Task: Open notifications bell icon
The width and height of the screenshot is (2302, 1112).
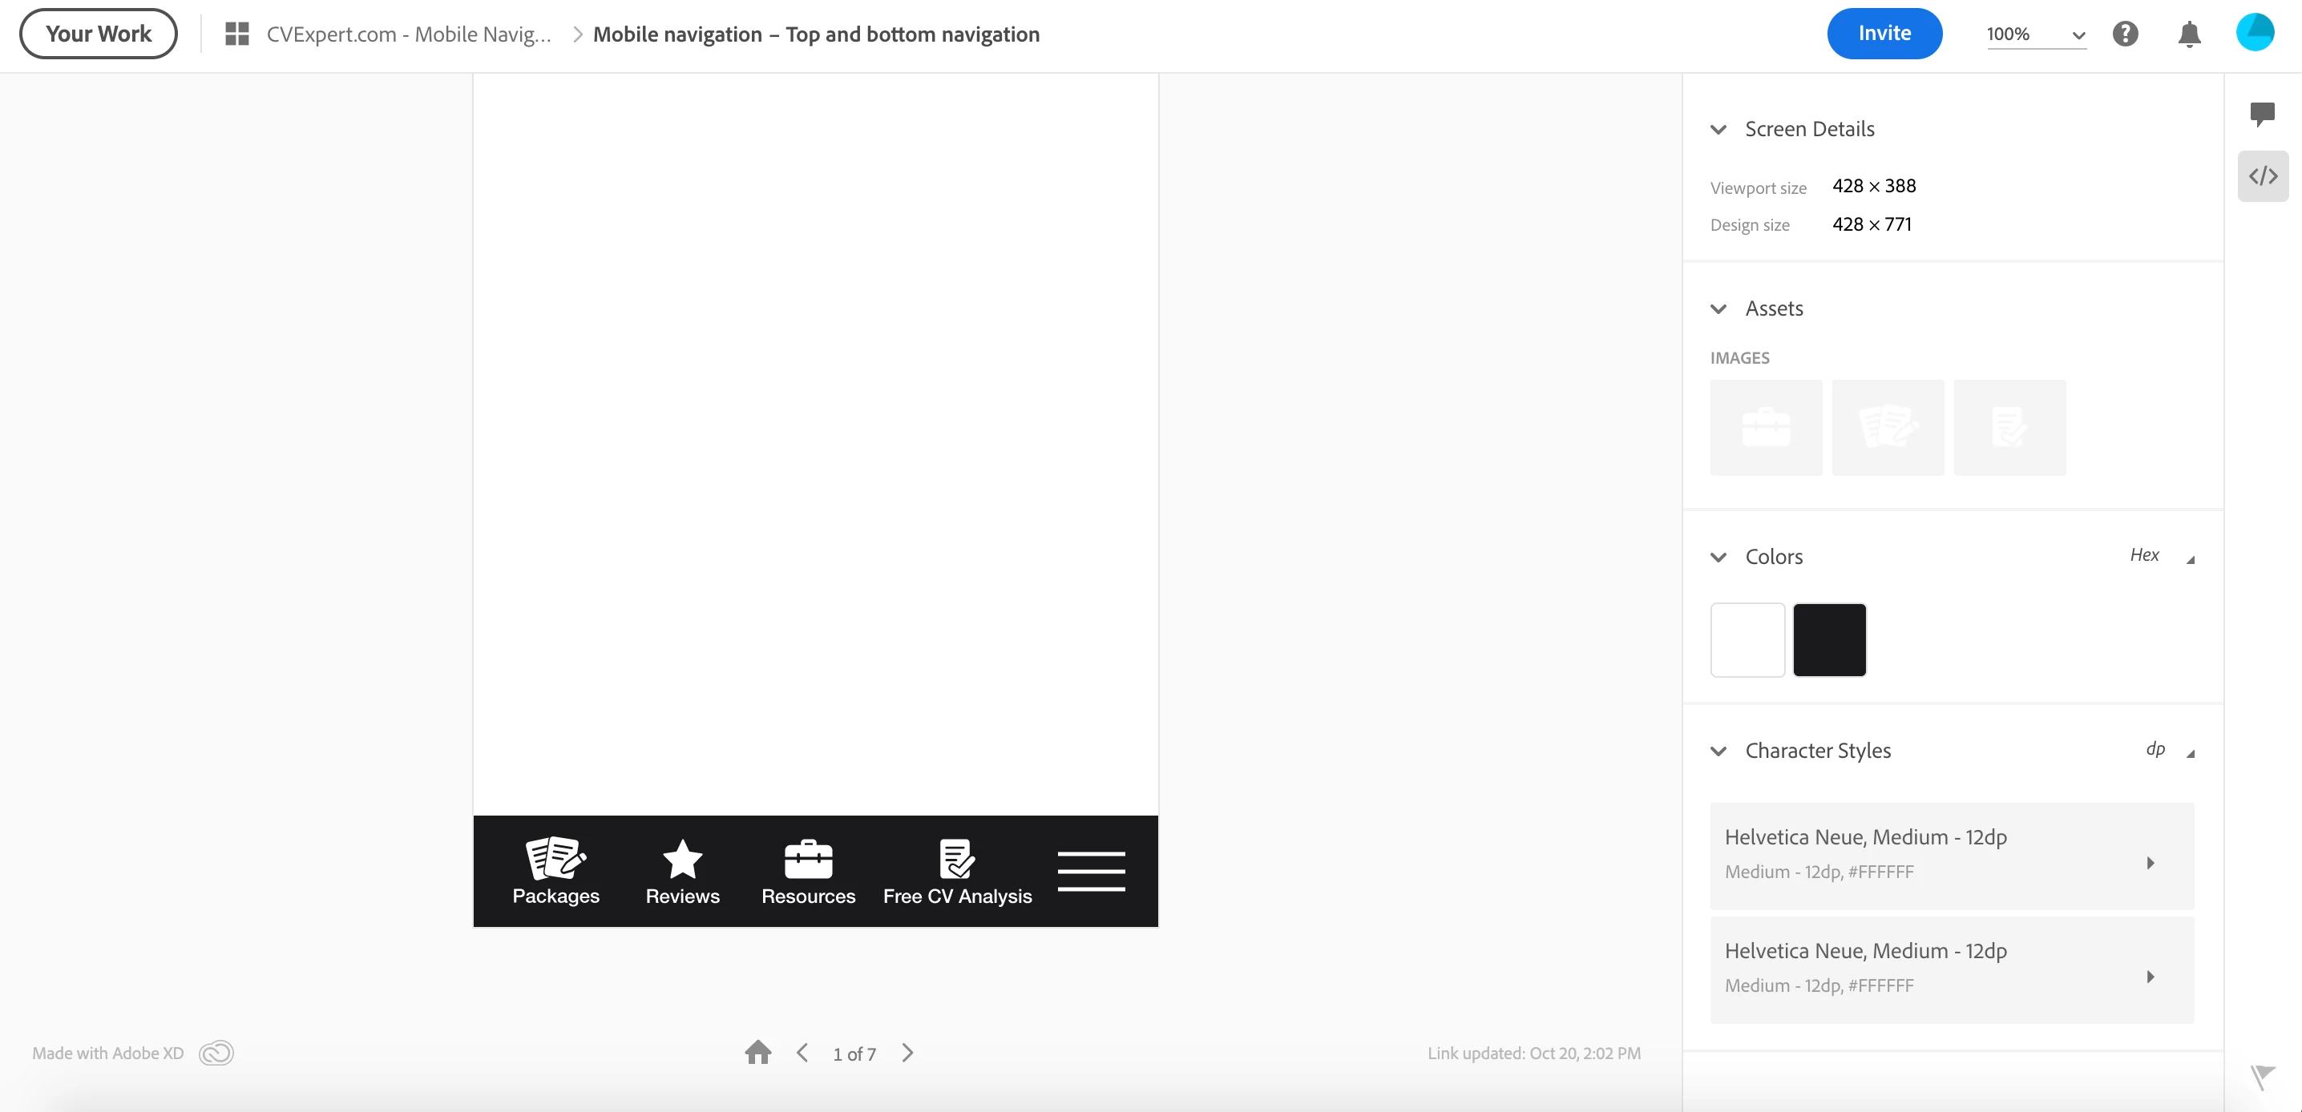Action: coord(2188,34)
